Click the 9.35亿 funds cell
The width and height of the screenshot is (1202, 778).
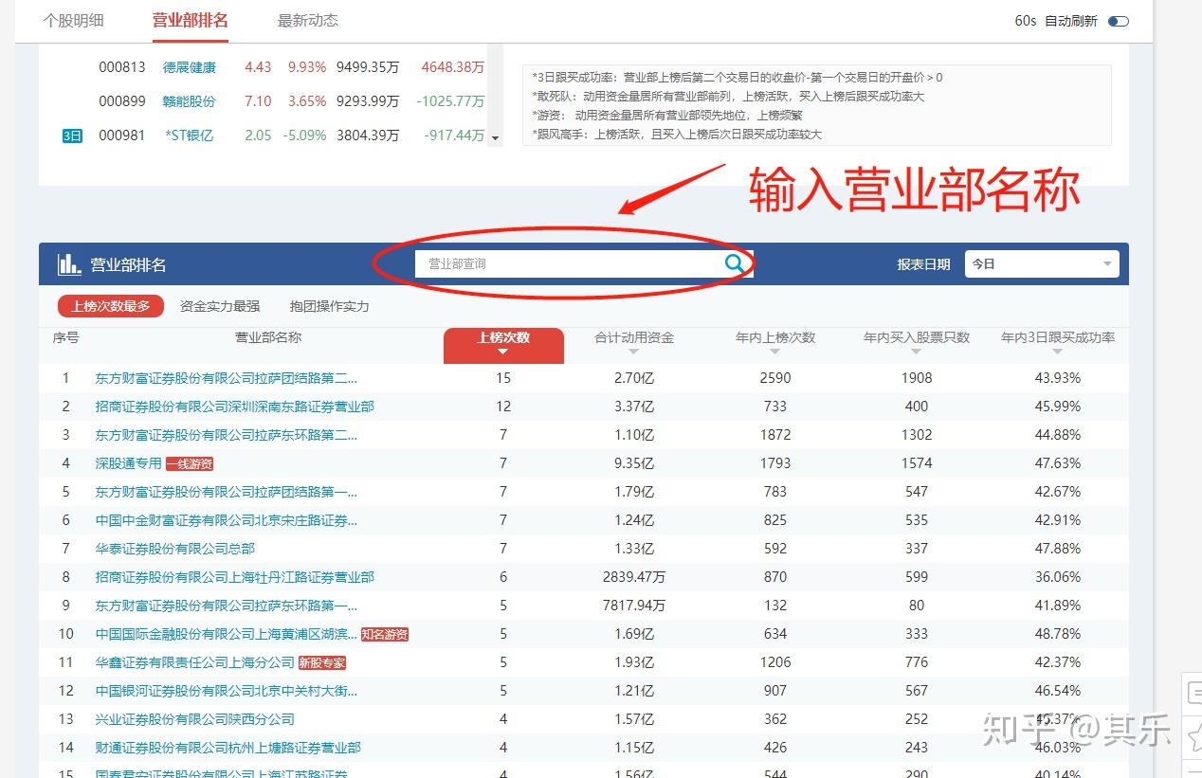click(634, 463)
